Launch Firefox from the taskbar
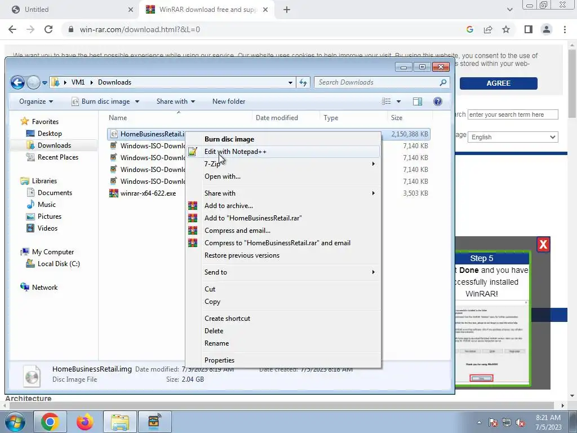The image size is (577, 433). click(85, 422)
